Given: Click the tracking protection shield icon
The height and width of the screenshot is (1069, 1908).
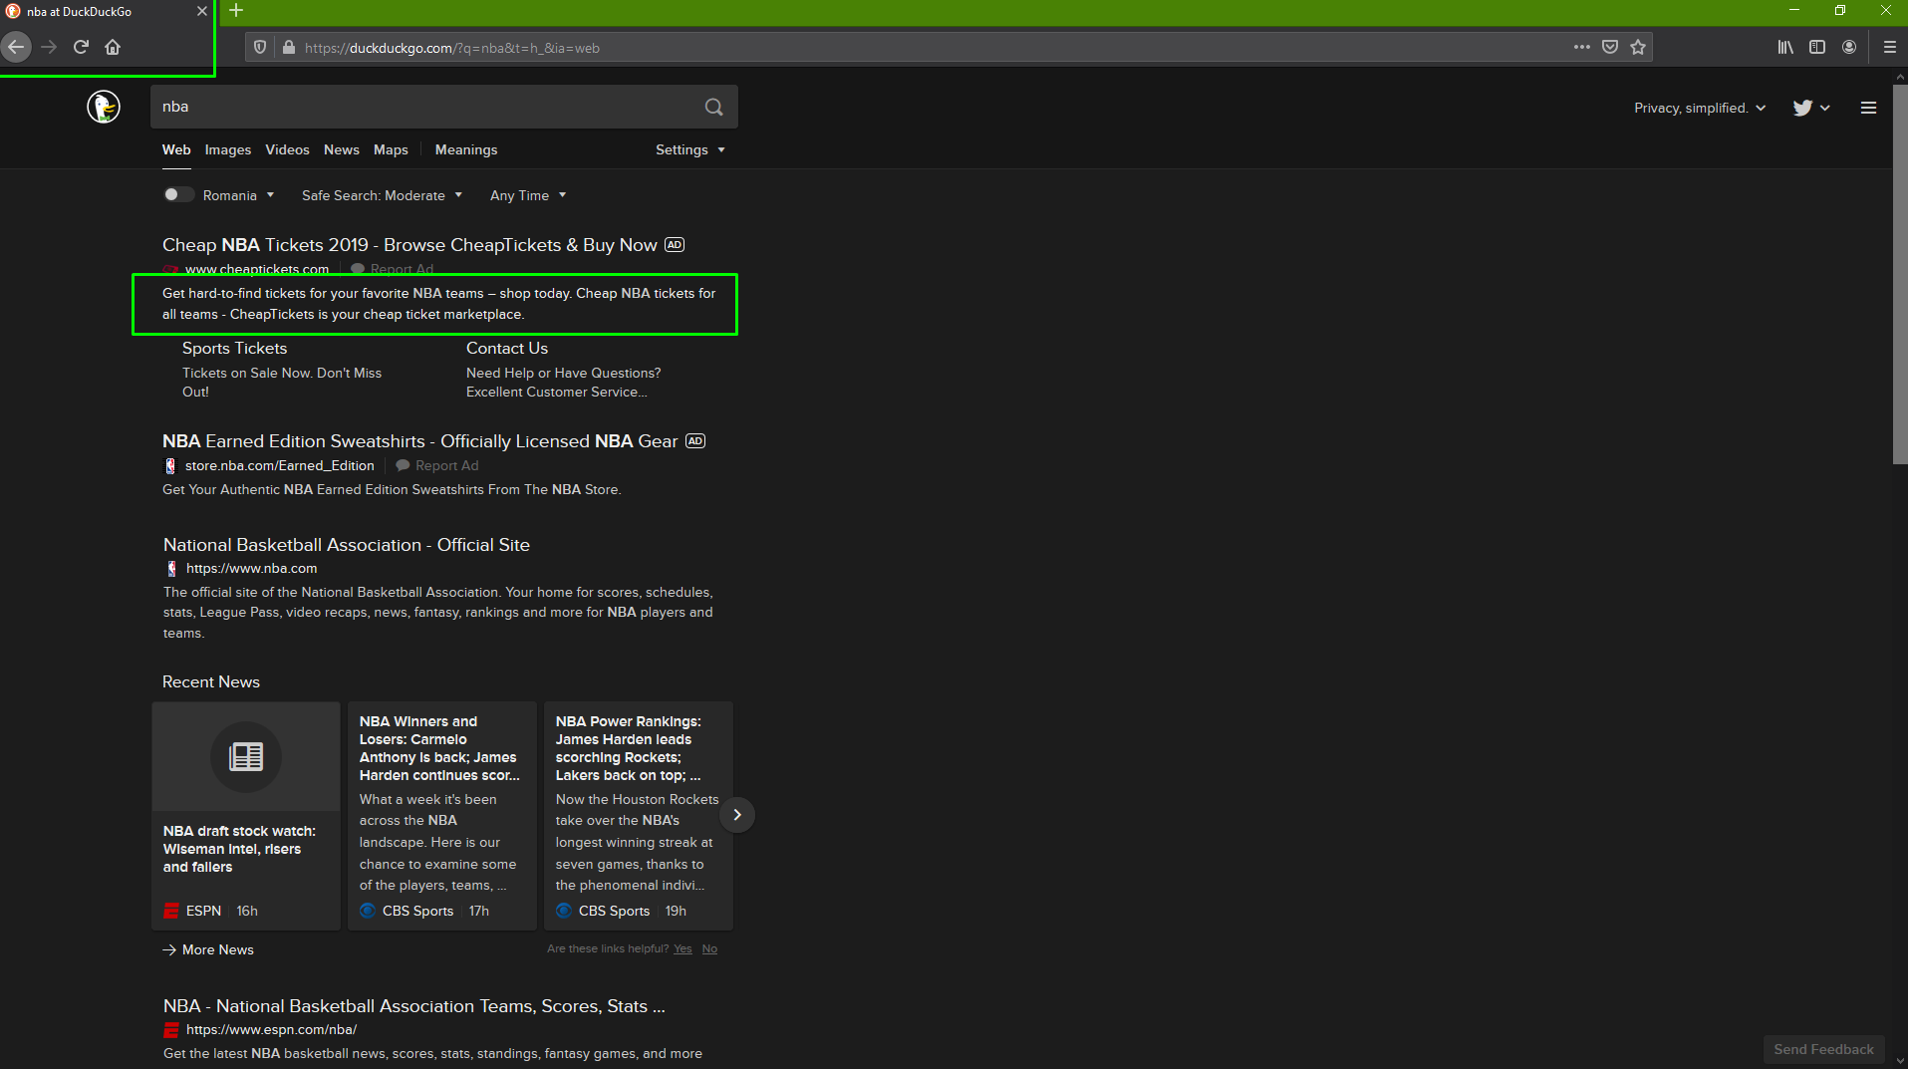Looking at the screenshot, I should click(x=259, y=47).
